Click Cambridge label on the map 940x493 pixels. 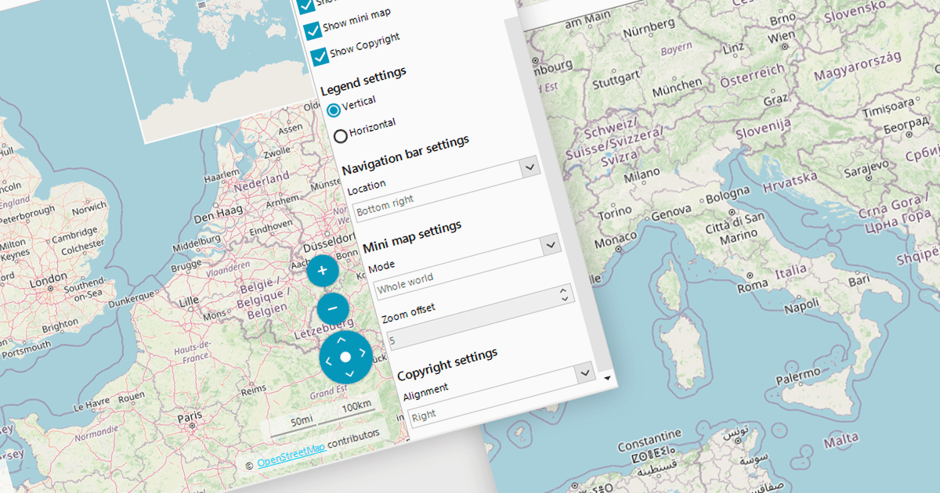pos(75,234)
